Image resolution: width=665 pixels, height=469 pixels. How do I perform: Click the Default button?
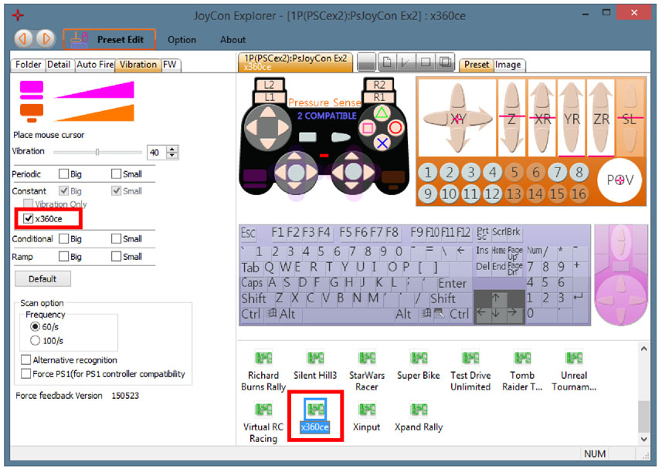[x=42, y=278]
